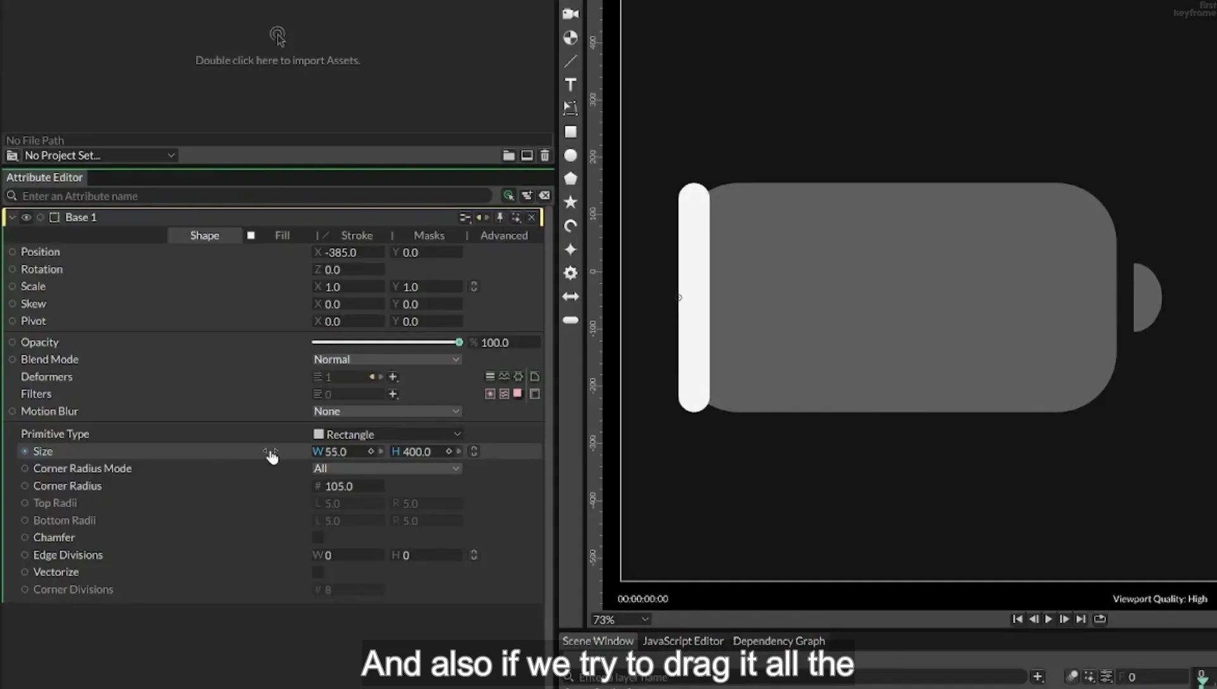This screenshot has width=1217, height=689.
Task: Toggle Size proportional lock icon
Action: tap(473, 451)
